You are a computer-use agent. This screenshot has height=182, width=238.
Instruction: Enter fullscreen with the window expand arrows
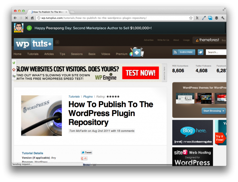(224, 10)
